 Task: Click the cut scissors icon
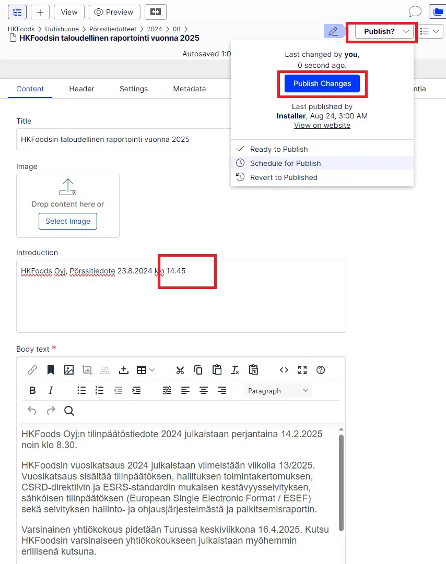point(180,370)
